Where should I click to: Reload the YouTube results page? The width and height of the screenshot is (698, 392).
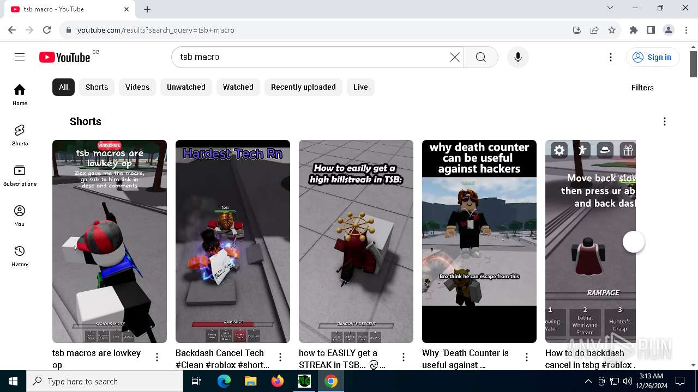pyautogui.click(x=47, y=30)
